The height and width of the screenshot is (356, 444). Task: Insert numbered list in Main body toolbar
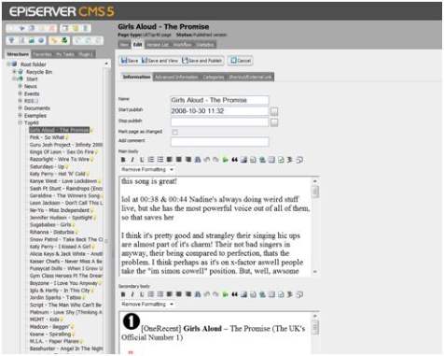click(151, 160)
